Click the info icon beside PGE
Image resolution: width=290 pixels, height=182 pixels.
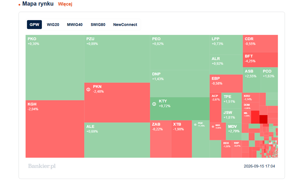pyautogui.click(x=195, y=125)
